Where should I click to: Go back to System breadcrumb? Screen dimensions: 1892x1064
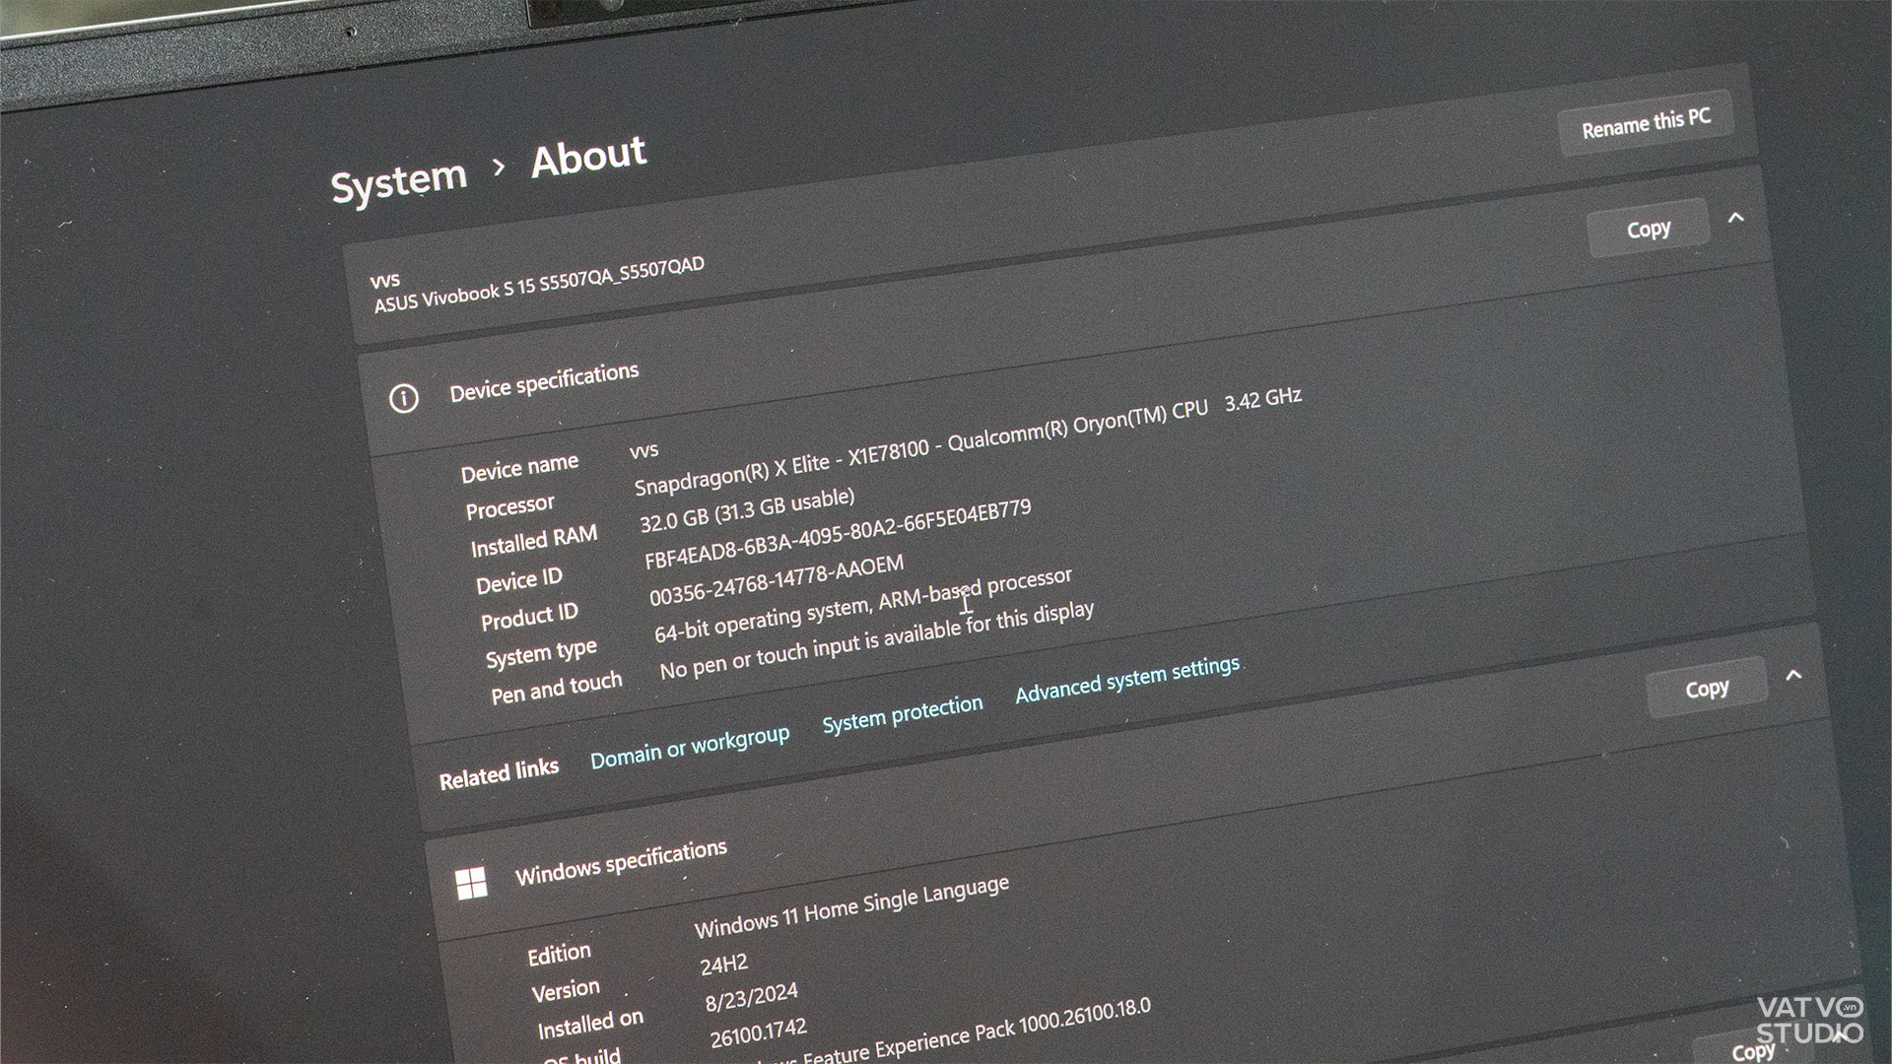(399, 181)
